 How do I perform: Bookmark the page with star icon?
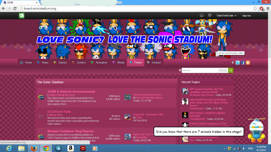(255, 8)
